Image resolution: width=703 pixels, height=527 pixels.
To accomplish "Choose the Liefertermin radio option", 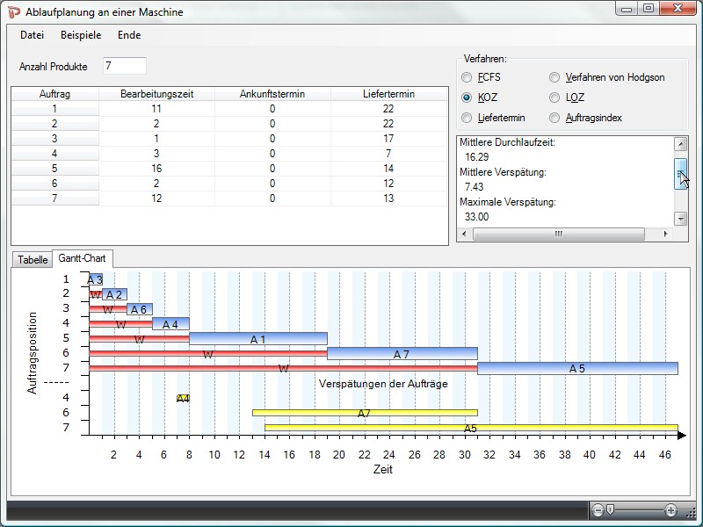I will (x=467, y=118).
